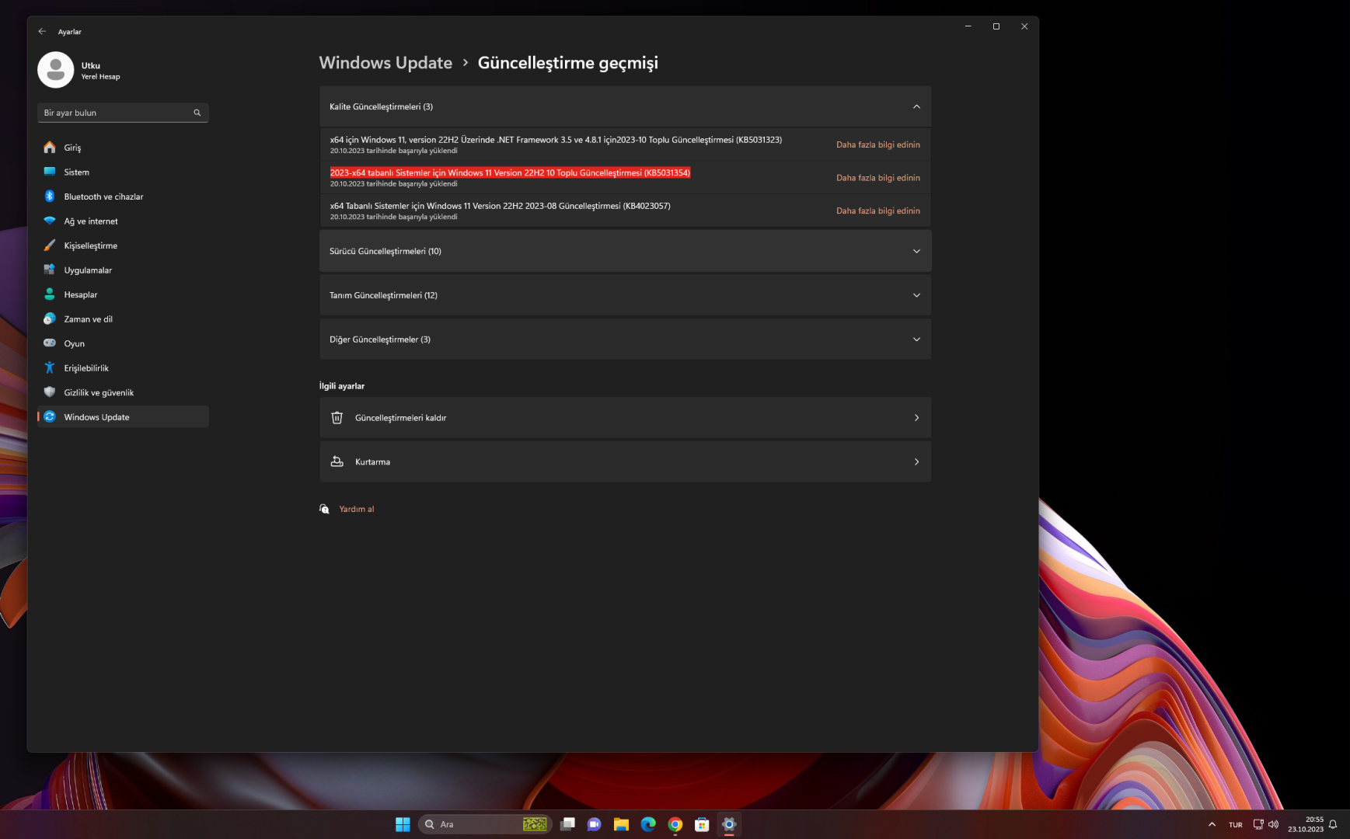Image resolution: width=1350 pixels, height=839 pixels.
Task: Select Oyun in the sidebar
Action: click(123, 343)
